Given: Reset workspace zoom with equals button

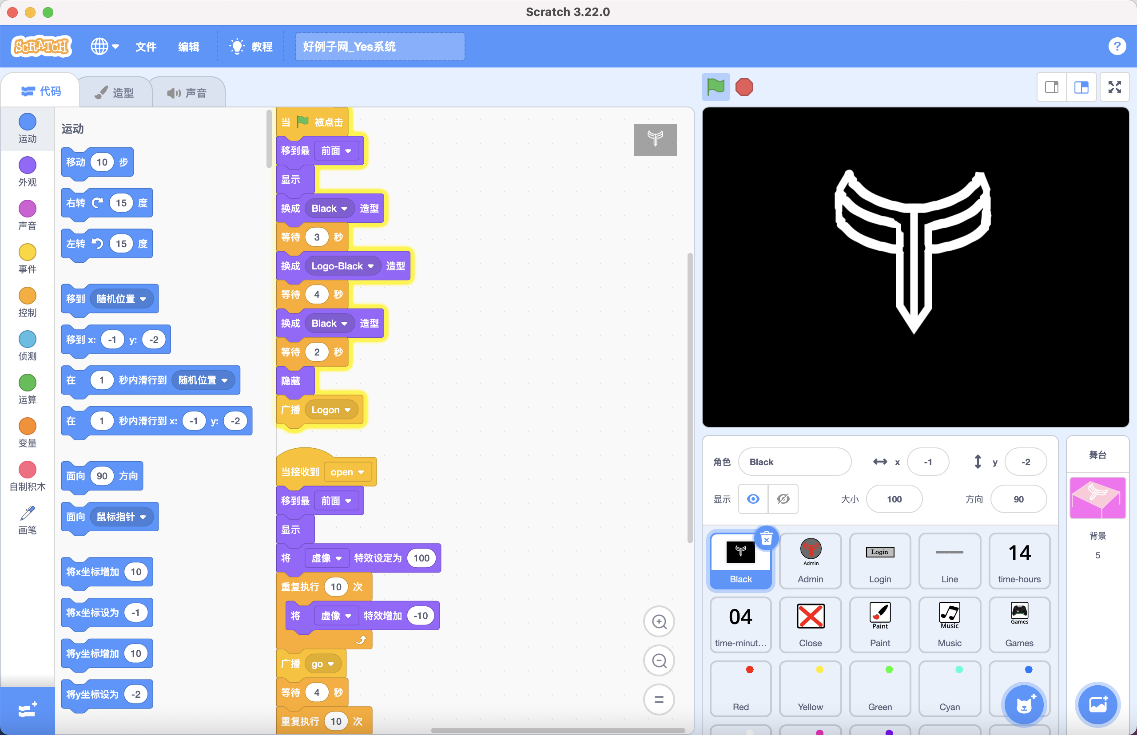Looking at the screenshot, I should (659, 699).
